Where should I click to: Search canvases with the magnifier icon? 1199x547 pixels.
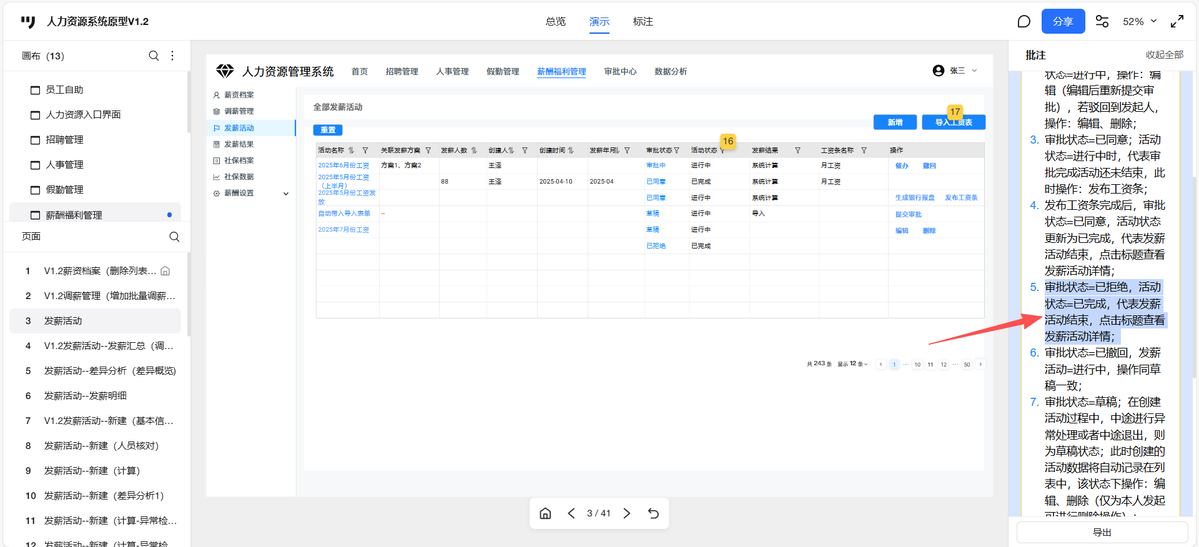tap(154, 56)
